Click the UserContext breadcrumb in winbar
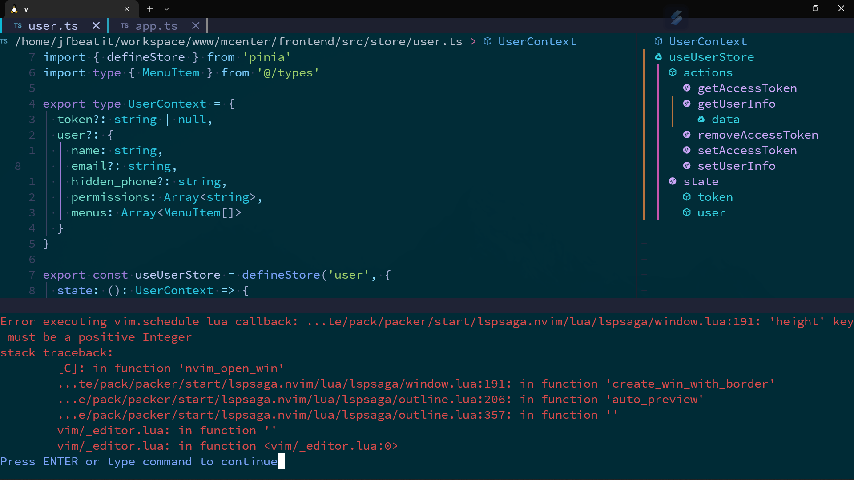Viewport: 854px width, 480px height. click(x=537, y=41)
